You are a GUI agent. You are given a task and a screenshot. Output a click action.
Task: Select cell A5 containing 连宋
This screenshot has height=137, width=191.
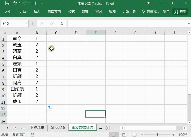point(17,64)
